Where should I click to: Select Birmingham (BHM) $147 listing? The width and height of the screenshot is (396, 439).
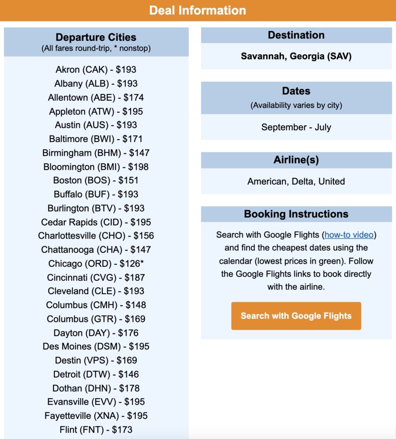pyautogui.click(x=96, y=153)
